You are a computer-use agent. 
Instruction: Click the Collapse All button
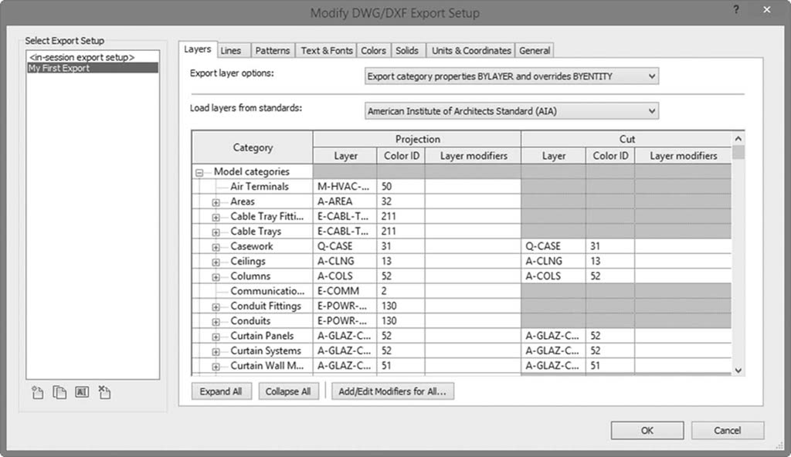click(288, 391)
